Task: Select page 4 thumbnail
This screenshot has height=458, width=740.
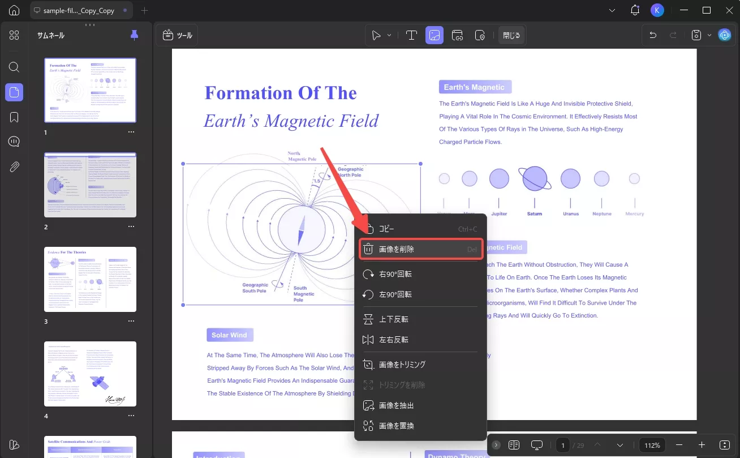Action: (x=91, y=374)
